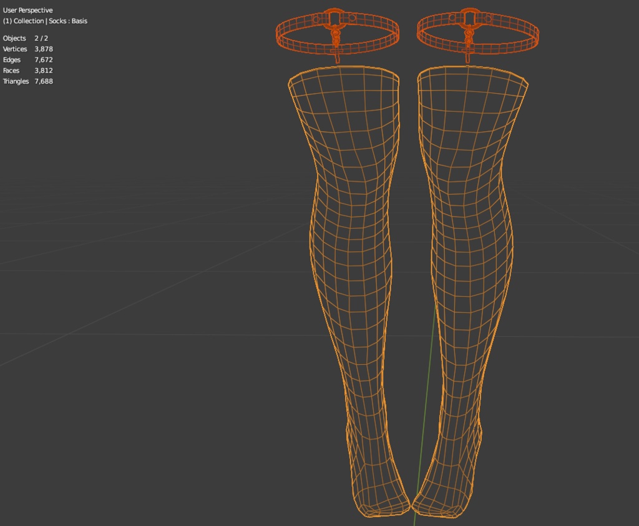639x526 pixels.
Task: Click the Objects count reading 2 / 2
Action: pos(41,38)
